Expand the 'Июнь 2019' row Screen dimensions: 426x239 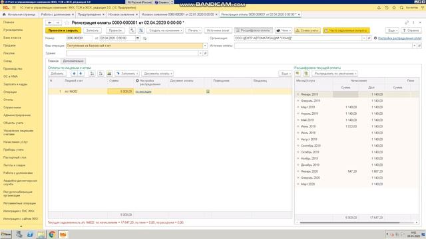298,127
